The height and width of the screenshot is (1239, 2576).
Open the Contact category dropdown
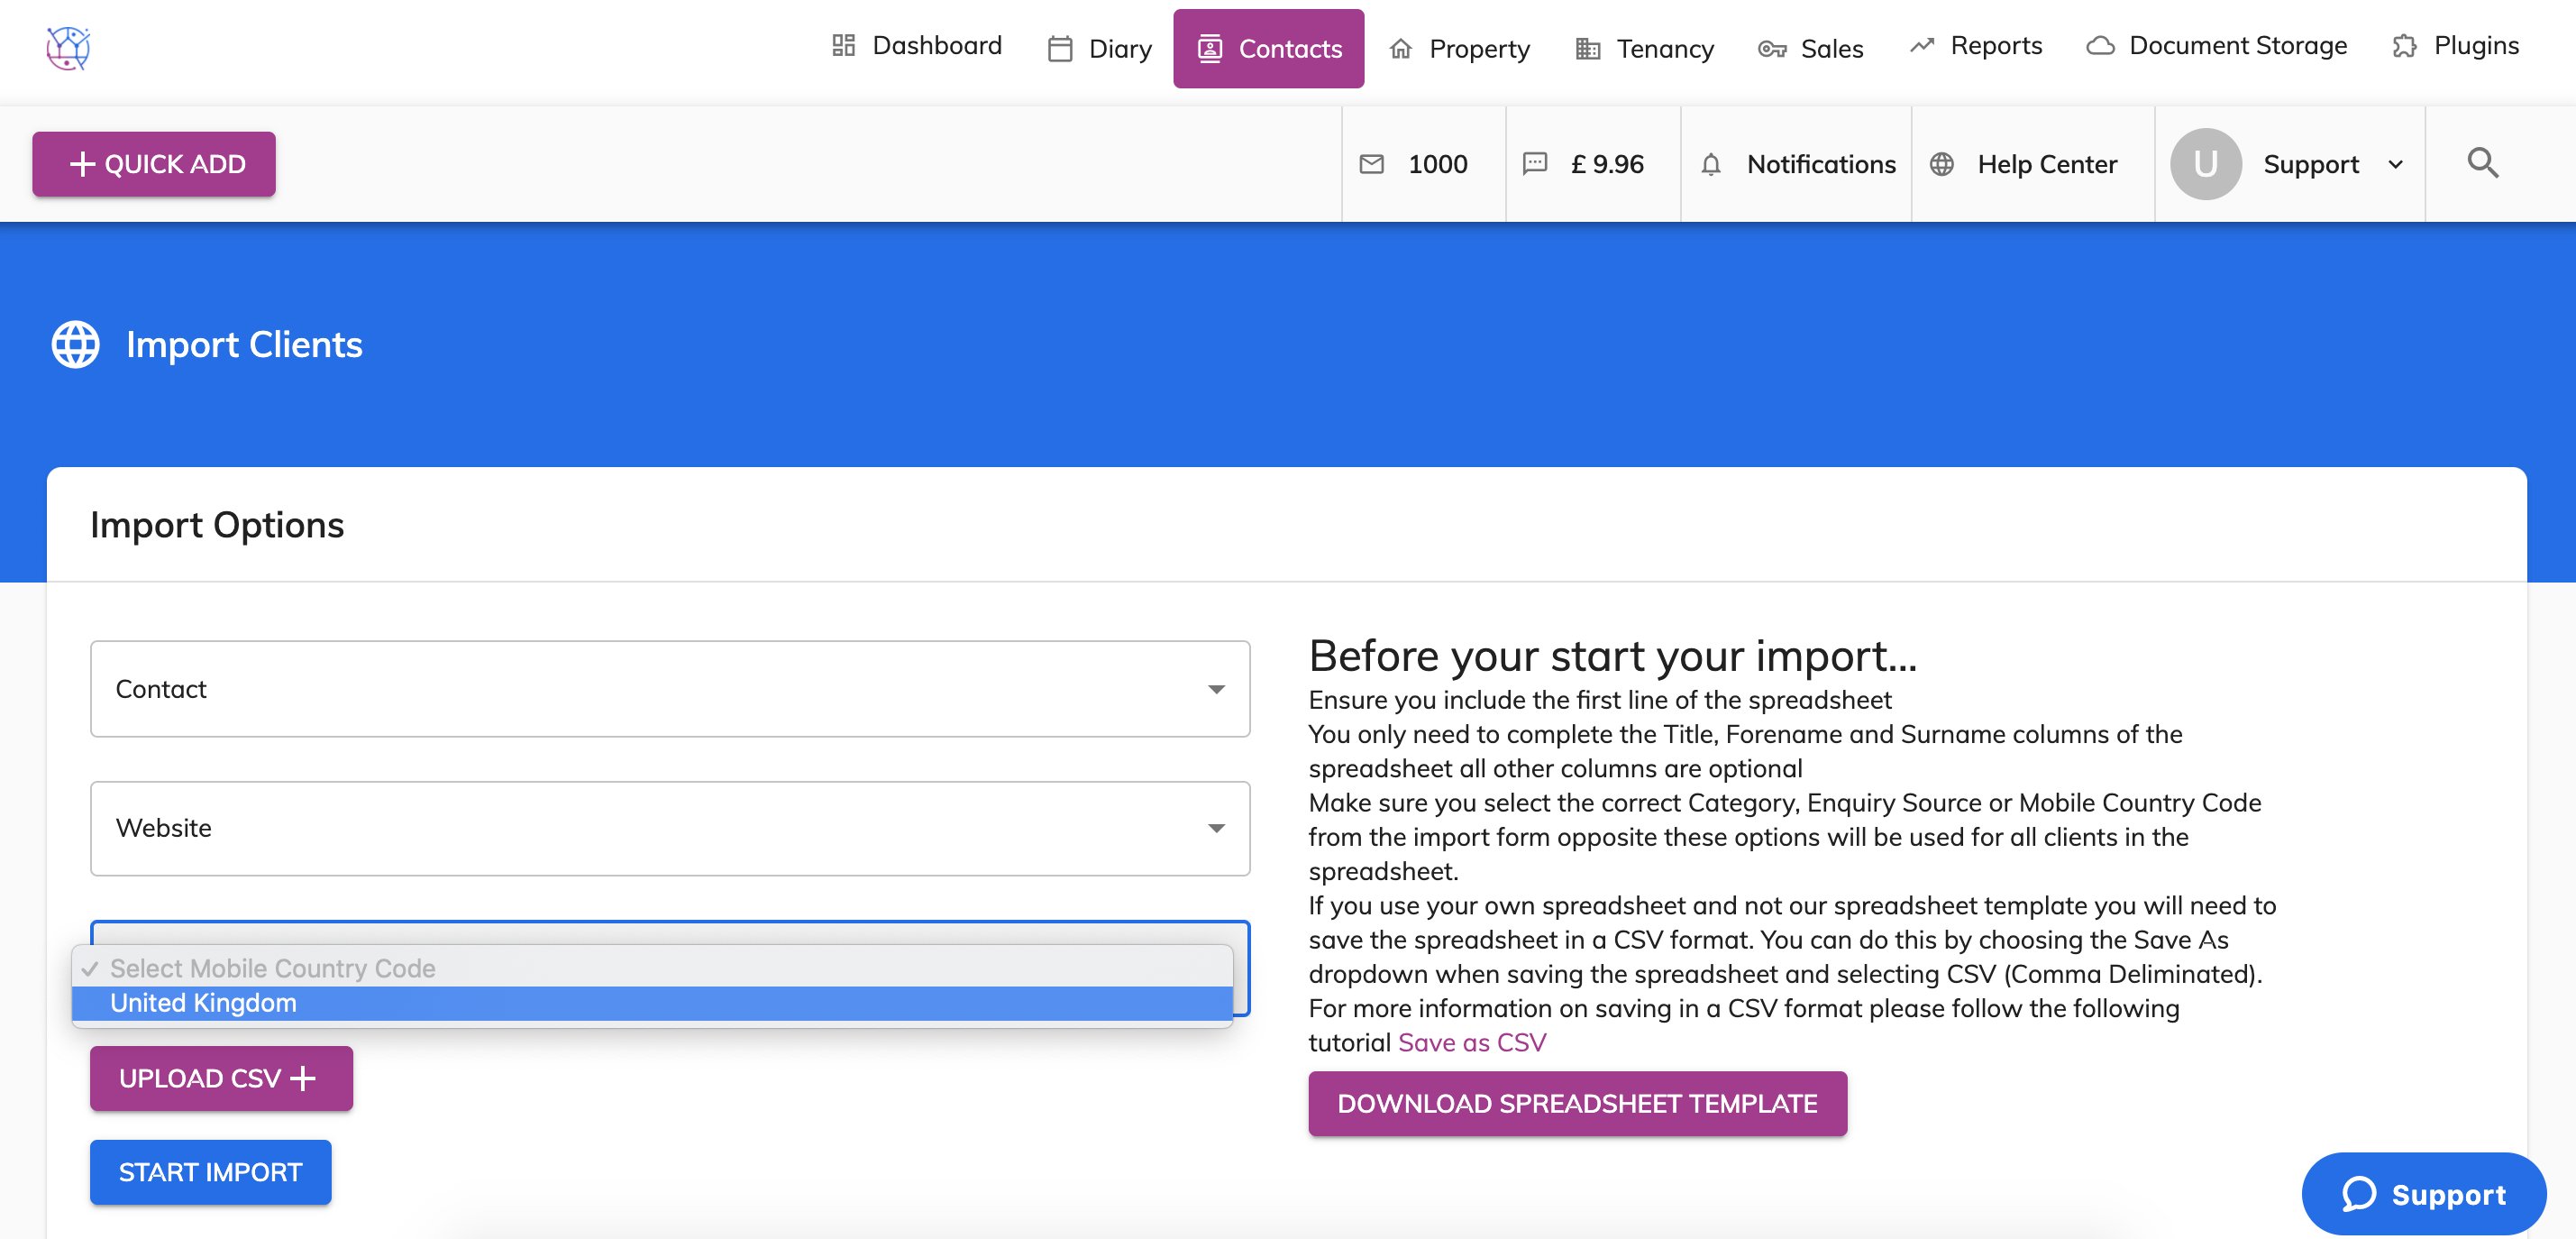[669, 689]
